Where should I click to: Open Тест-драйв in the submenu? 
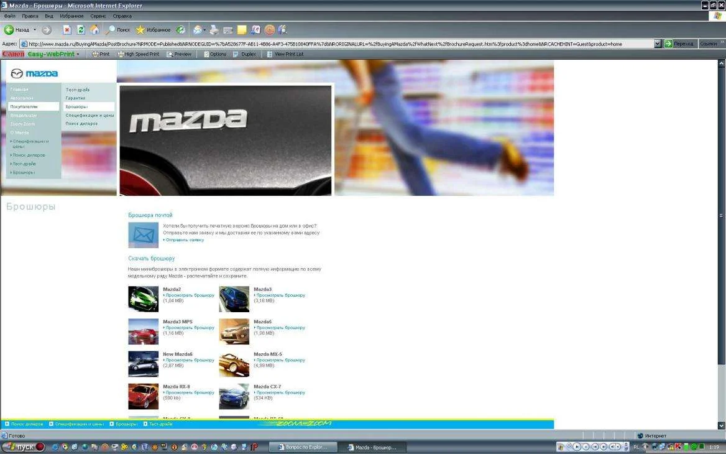78,90
